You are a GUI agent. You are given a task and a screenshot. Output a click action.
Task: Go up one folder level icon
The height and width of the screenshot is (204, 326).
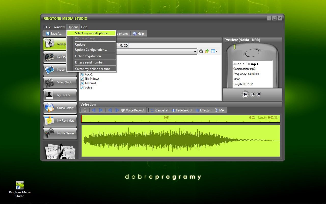coord(207,52)
